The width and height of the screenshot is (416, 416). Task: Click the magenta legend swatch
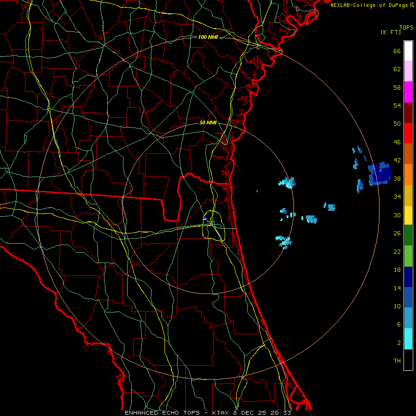[x=408, y=92]
